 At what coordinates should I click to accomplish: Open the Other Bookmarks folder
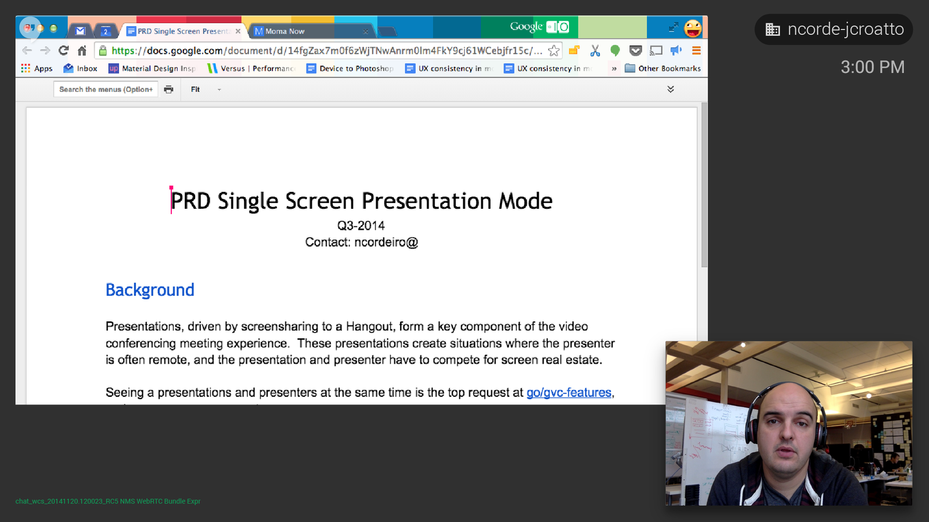pyautogui.click(x=662, y=68)
